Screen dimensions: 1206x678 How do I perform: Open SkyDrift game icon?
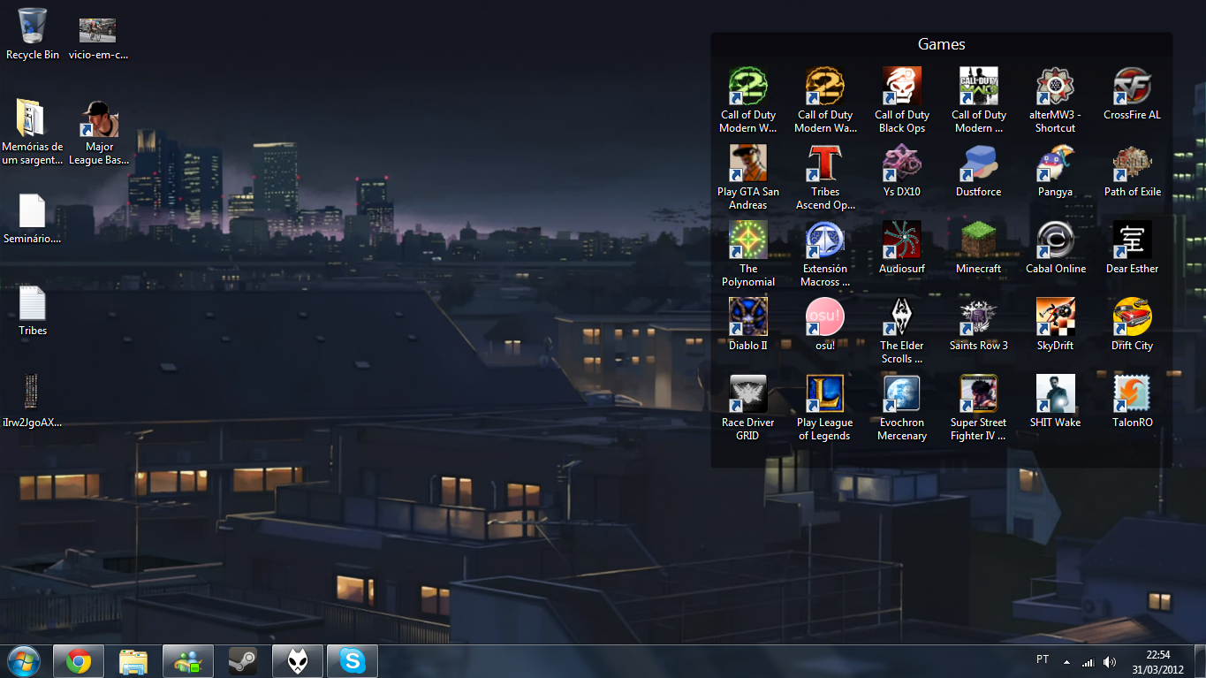pyautogui.click(x=1055, y=317)
